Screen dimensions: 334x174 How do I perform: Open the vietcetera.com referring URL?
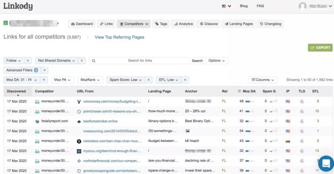(112, 141)
